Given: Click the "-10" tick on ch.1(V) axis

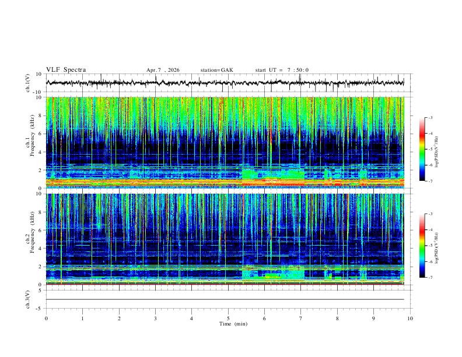Looking at the screenshot, I should (38, 92).
